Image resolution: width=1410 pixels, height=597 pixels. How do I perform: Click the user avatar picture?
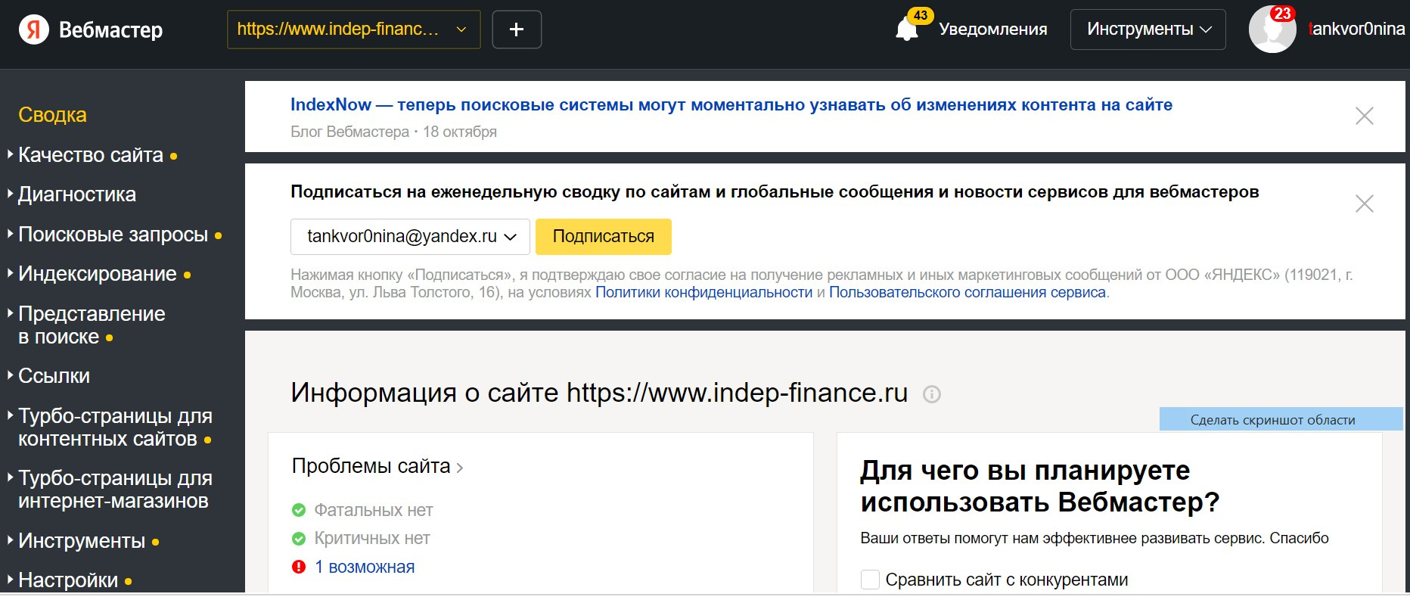(1272, 30)
